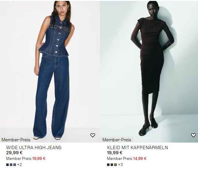198x174 pixels.
Task: Click the 19,99 € dress price
Action: point(115,153)
